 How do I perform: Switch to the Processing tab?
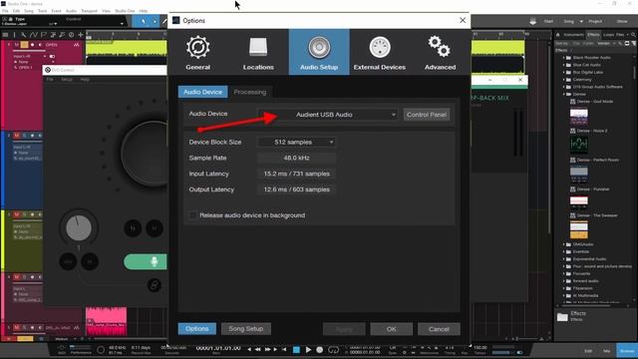[x=250, y=92]
